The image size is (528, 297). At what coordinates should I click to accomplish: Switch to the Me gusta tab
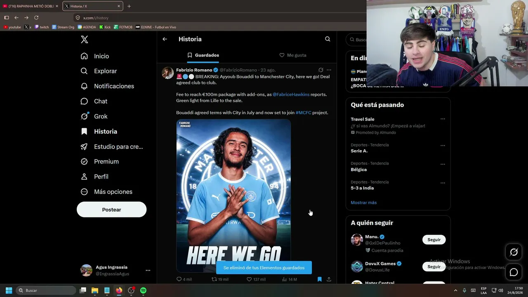292,55
